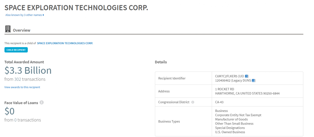Click the Overview section heading

(22, 30)
